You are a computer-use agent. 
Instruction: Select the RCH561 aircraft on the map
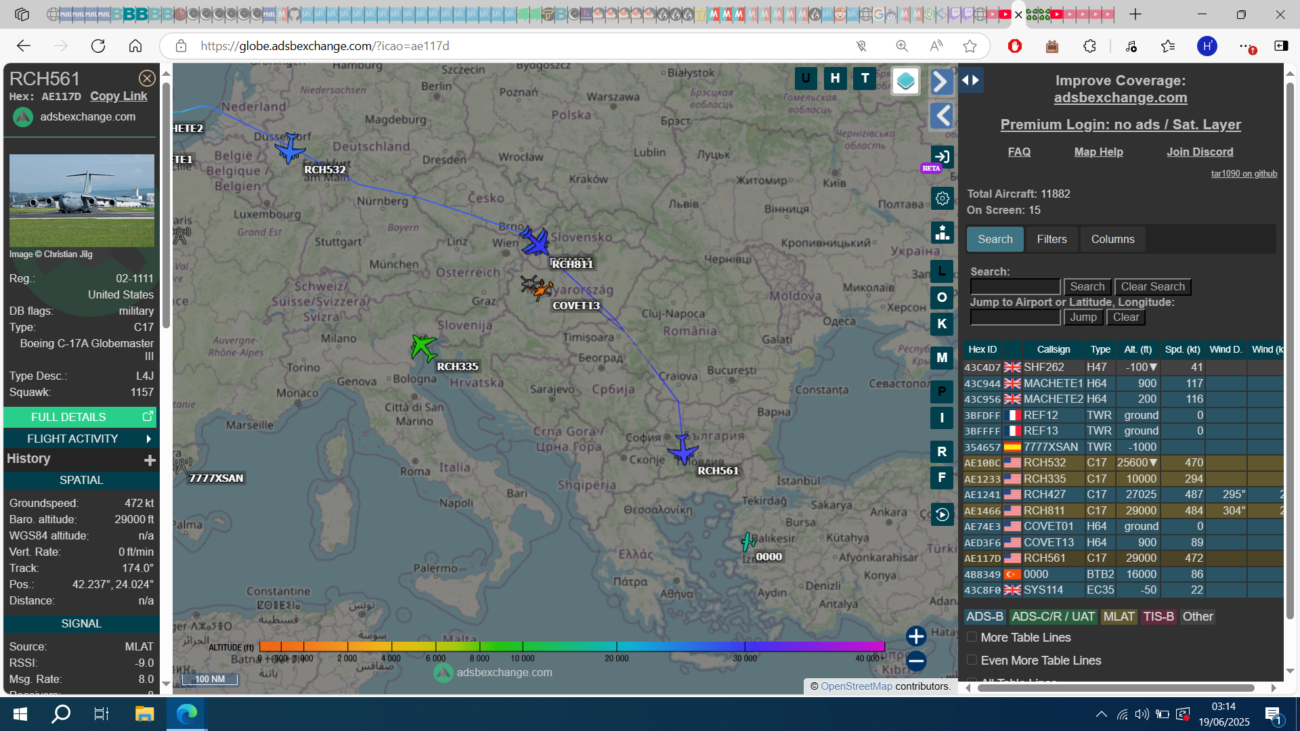click(683, 449)
